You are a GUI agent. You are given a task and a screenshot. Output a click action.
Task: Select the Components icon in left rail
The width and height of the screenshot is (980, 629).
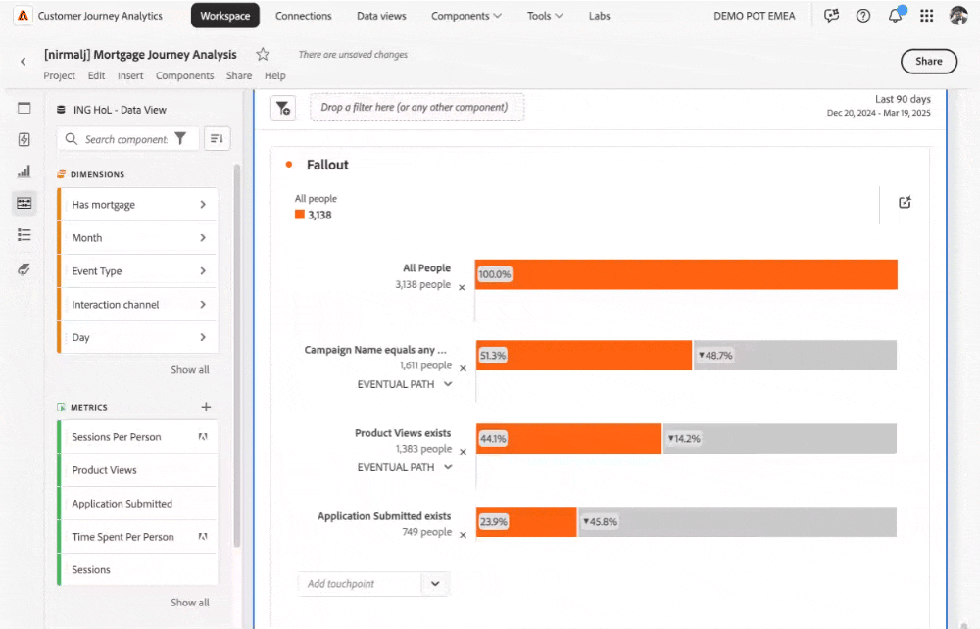[24, 203]
